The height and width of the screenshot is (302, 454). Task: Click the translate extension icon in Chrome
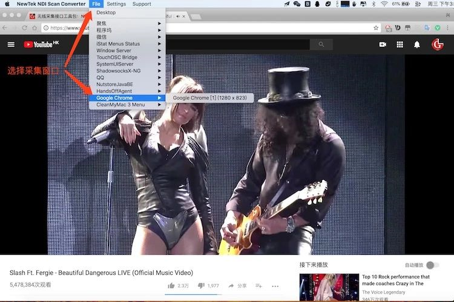tap(427, 28)
